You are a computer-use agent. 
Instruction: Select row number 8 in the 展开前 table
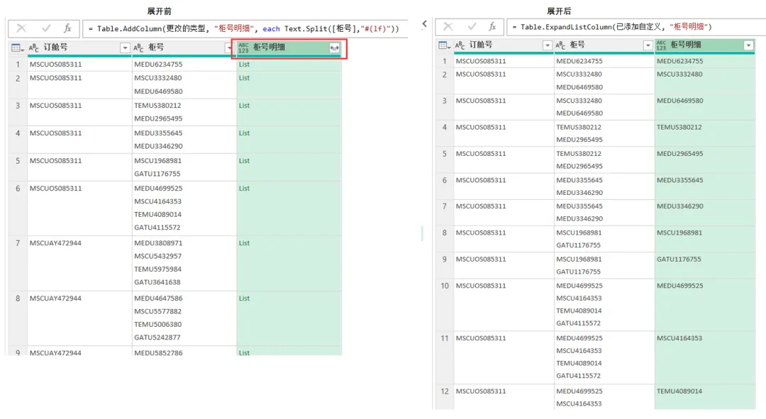(18, 298)
